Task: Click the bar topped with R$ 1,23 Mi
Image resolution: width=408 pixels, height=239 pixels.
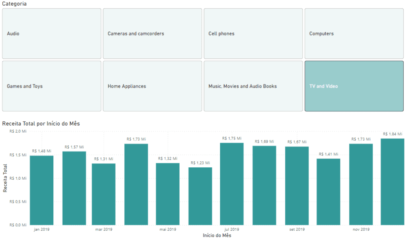Action: click(200, 196)
